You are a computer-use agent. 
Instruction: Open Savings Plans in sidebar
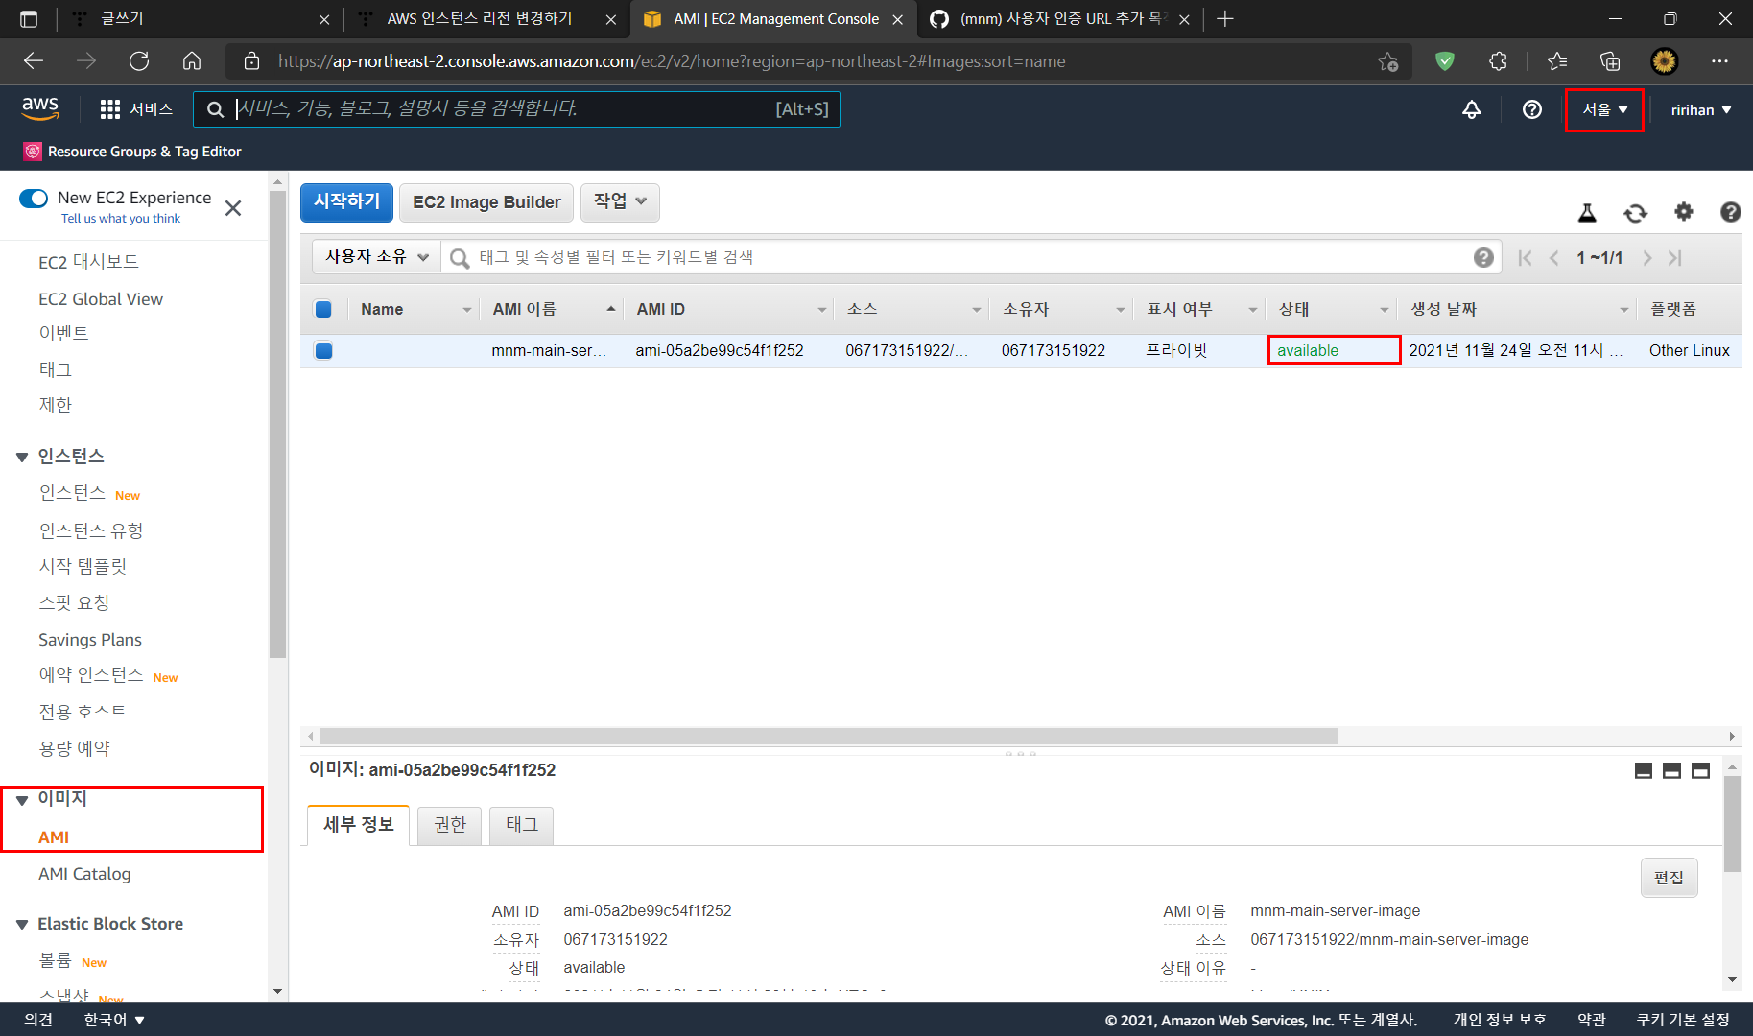(x=90, y=640)
